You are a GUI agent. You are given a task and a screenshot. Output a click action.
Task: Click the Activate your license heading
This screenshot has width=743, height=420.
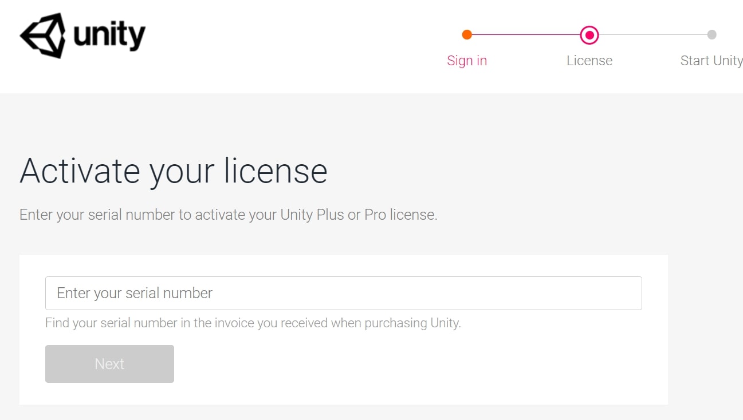pyautogui.click(x=174, y=171)
